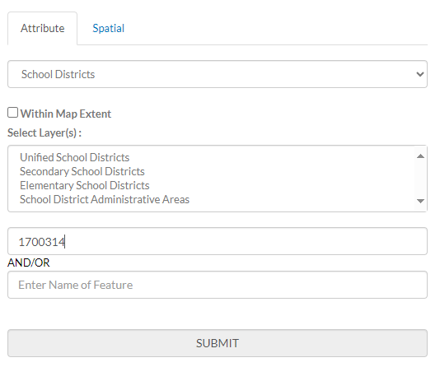Click the AND/OR label text

pos(28,262)
